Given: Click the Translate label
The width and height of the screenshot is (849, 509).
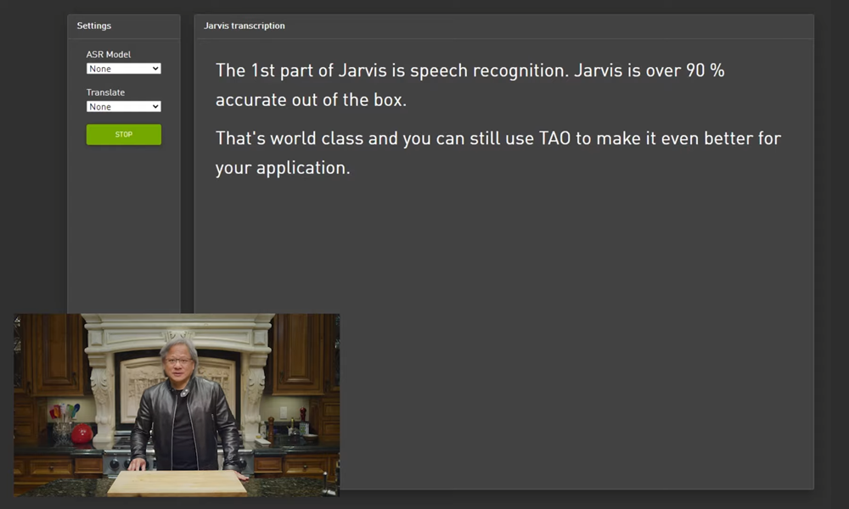Looking at the screenshot, I should [105, 92].
